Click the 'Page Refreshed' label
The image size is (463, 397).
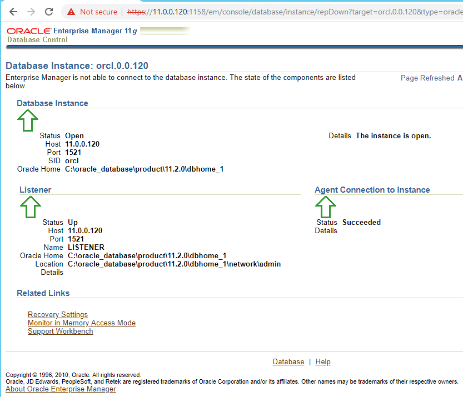pyautogui.click(x=427, y=78)
